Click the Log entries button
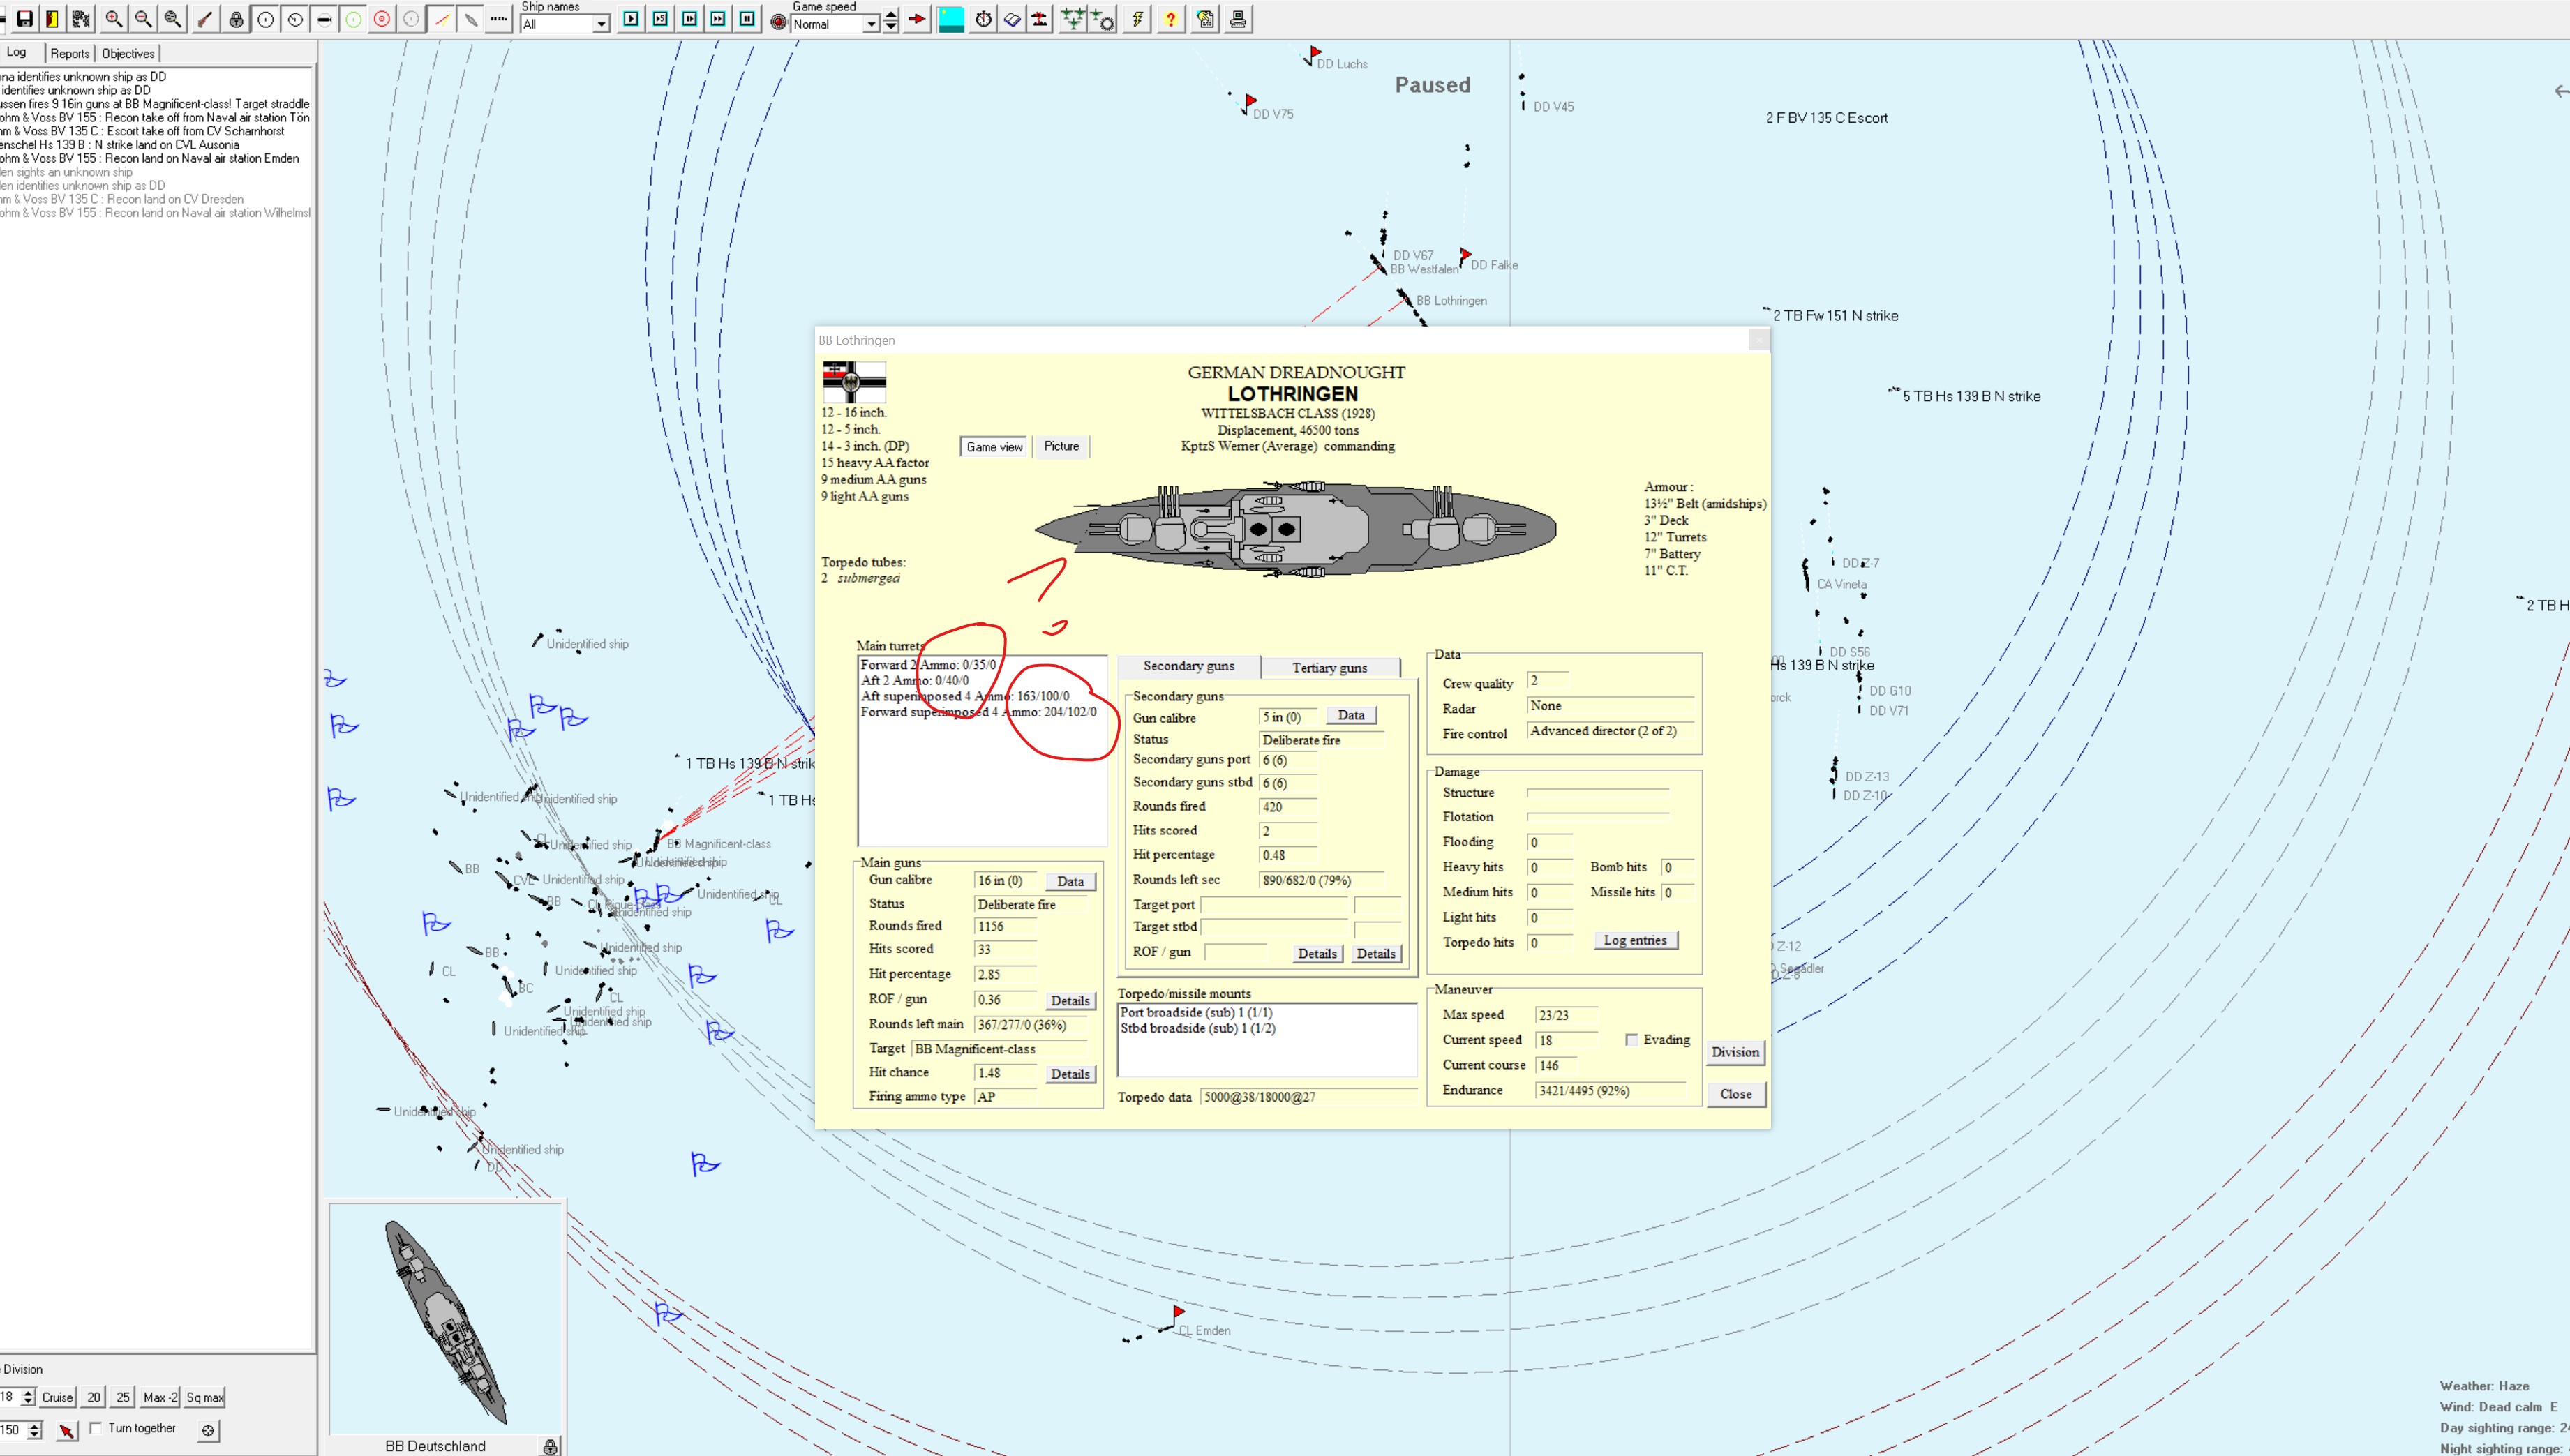The image size is (2570, 1456). pos(1635,940)
